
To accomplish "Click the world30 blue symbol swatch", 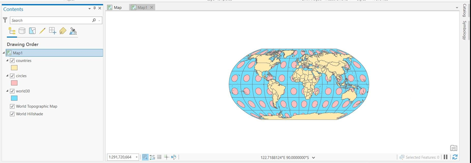I will tap(14, 98).
